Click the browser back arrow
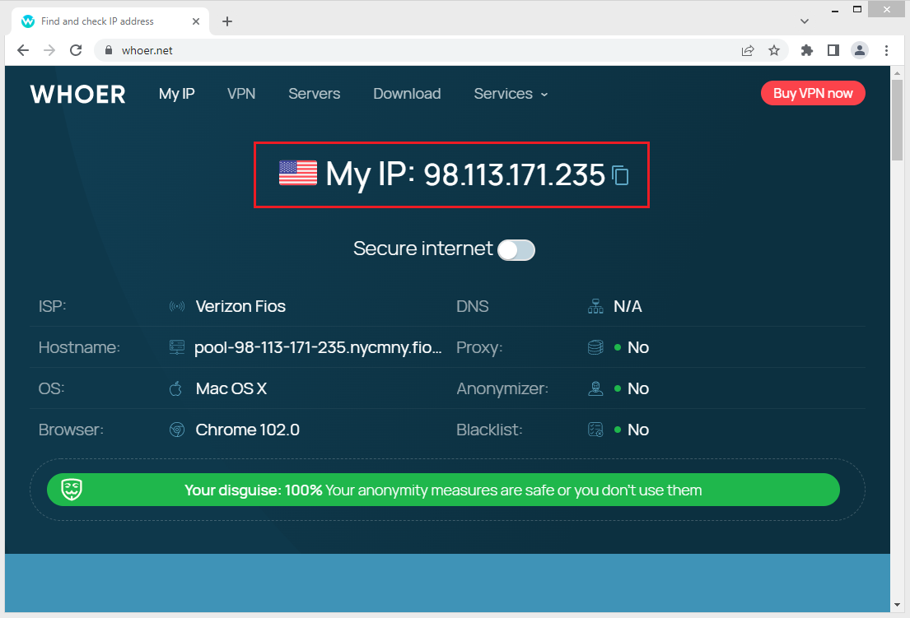Image resolution: width=910 pixels, height=618 pixels. point(23,50)
